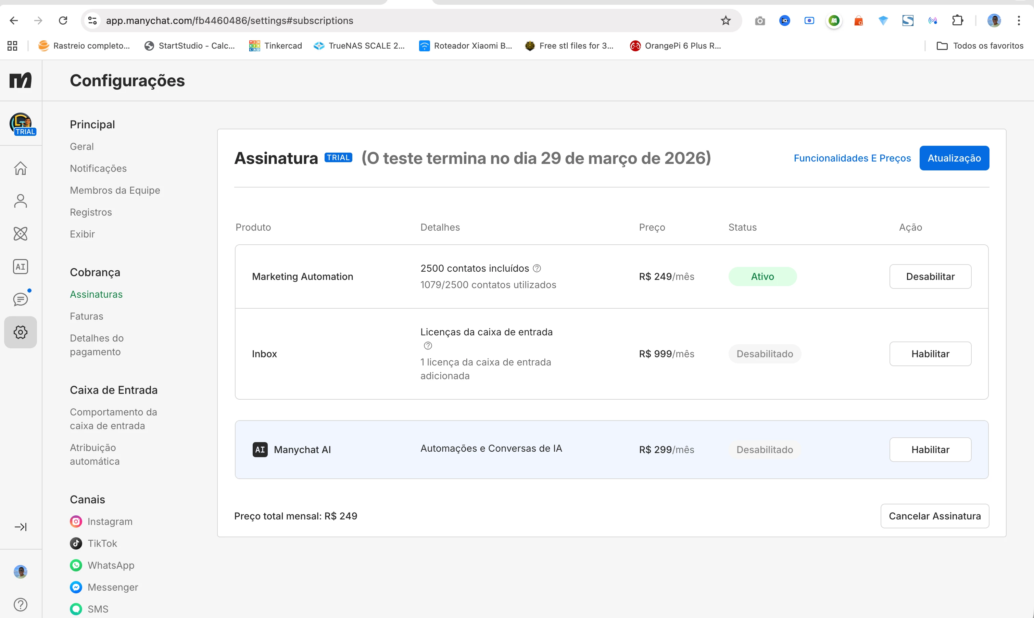The width and height of the screenshot is (1034, 618).
Task: Open the Funcionalidades E Preços link
Action: pos(852,158)
